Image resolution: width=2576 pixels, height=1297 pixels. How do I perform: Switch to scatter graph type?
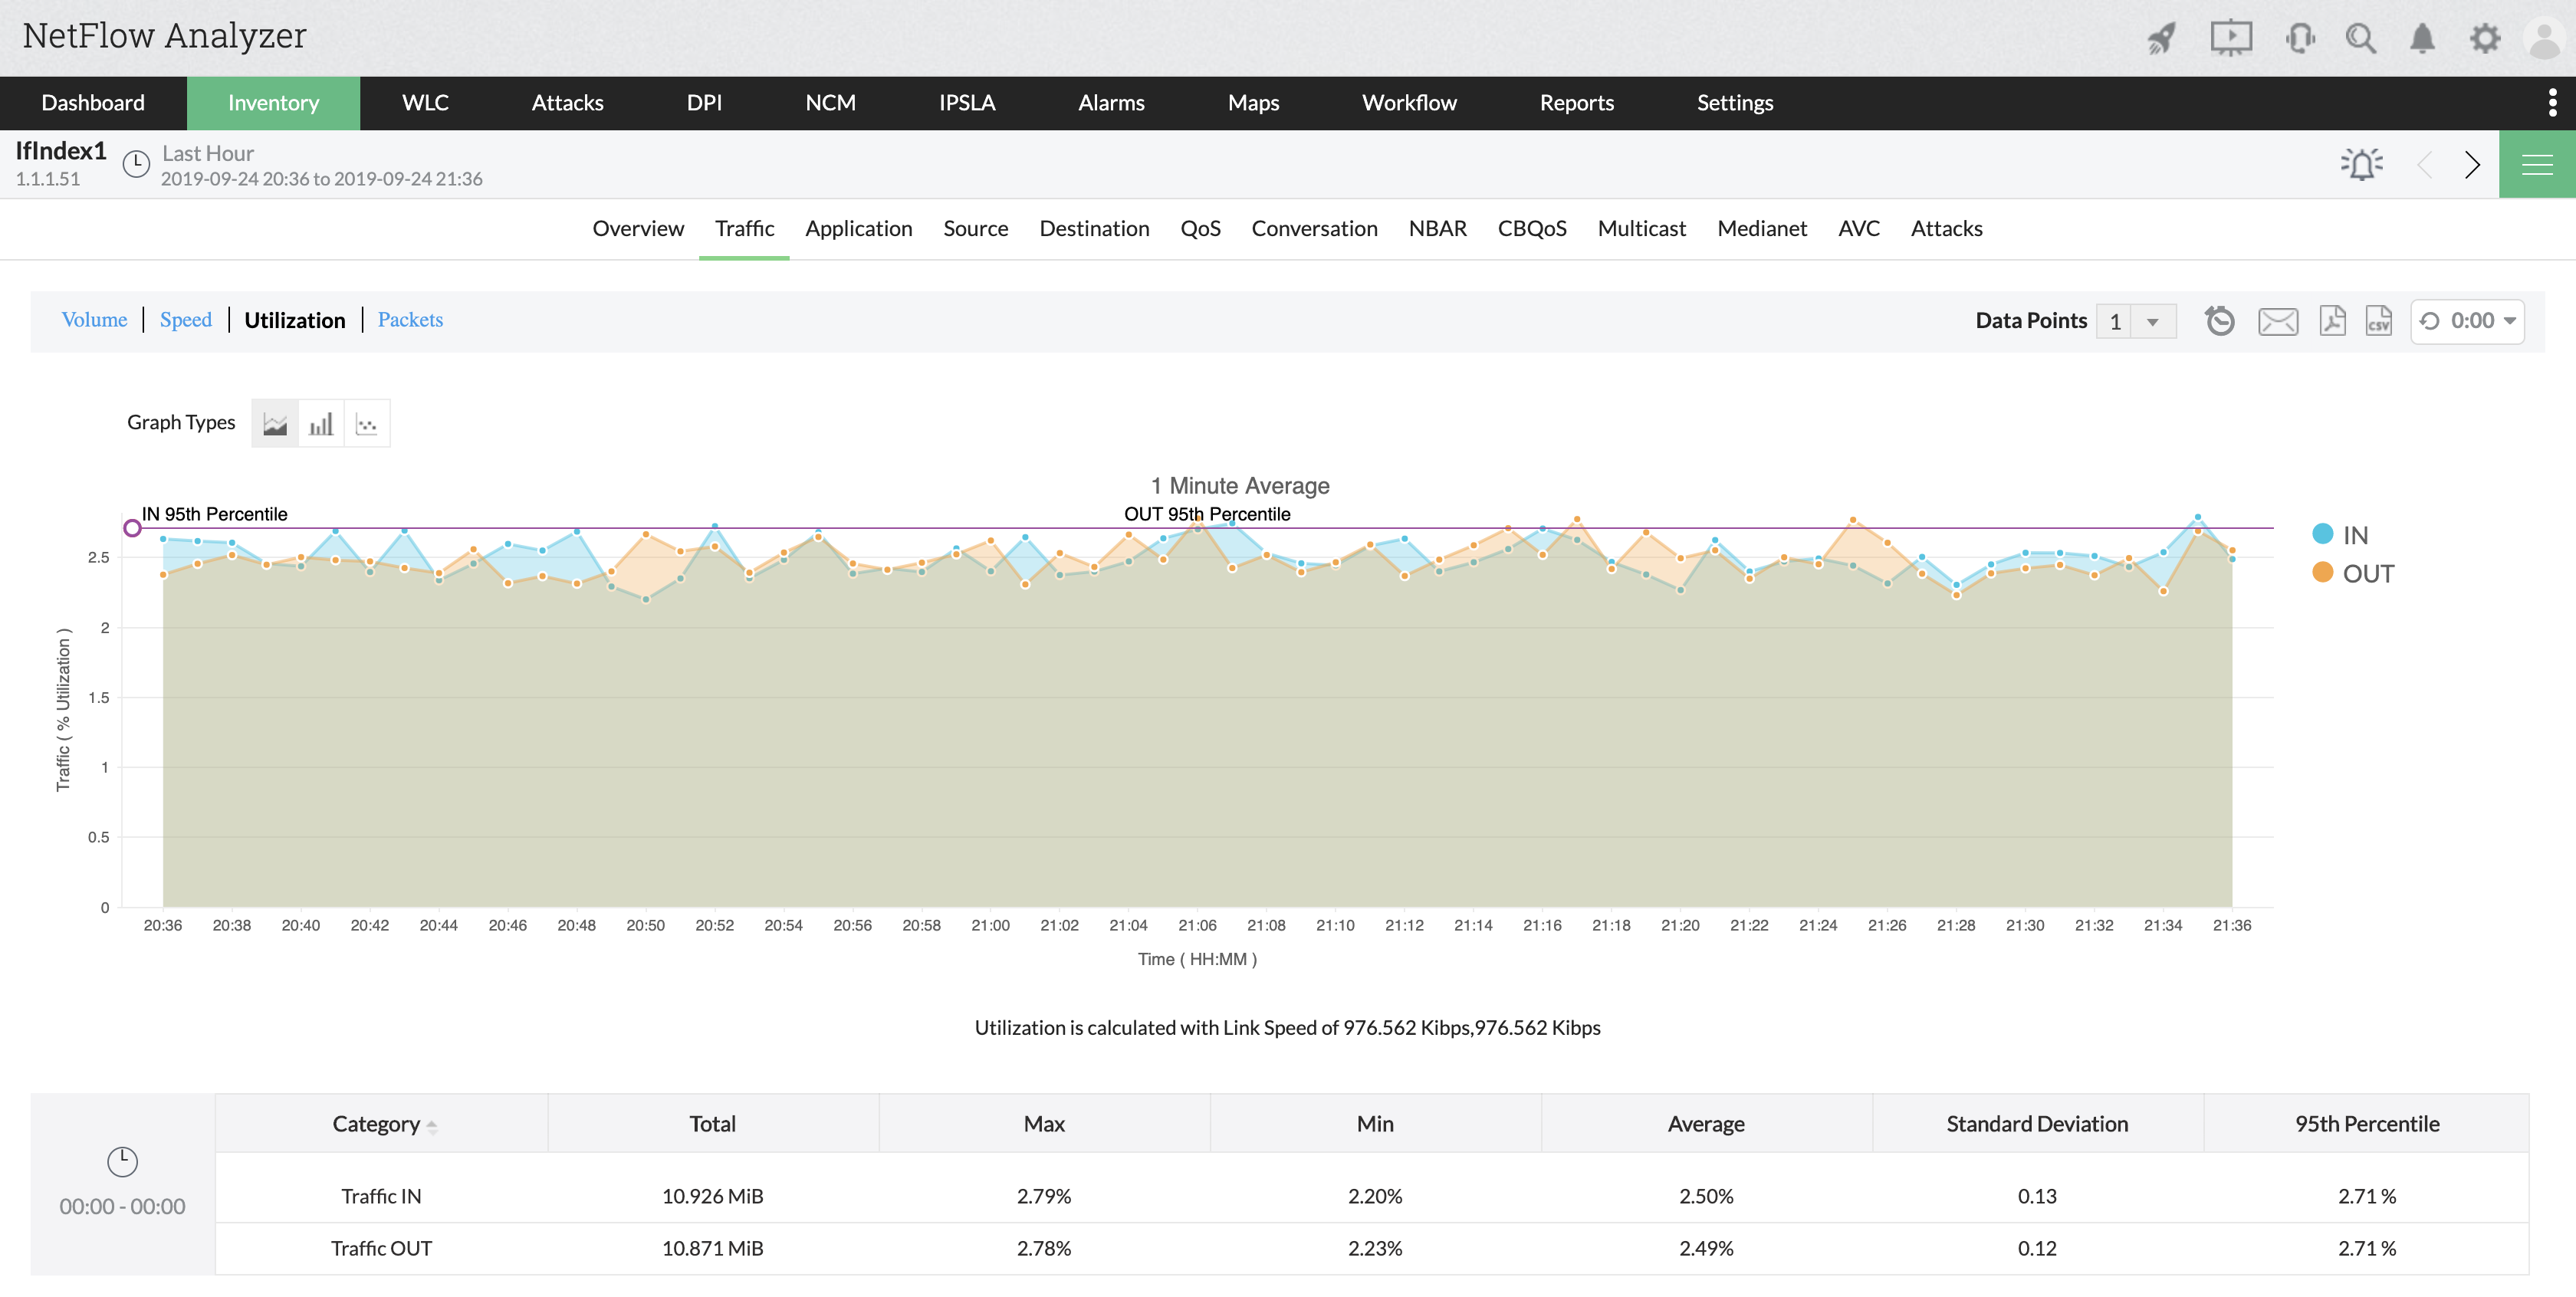click(x=367, y=423)
